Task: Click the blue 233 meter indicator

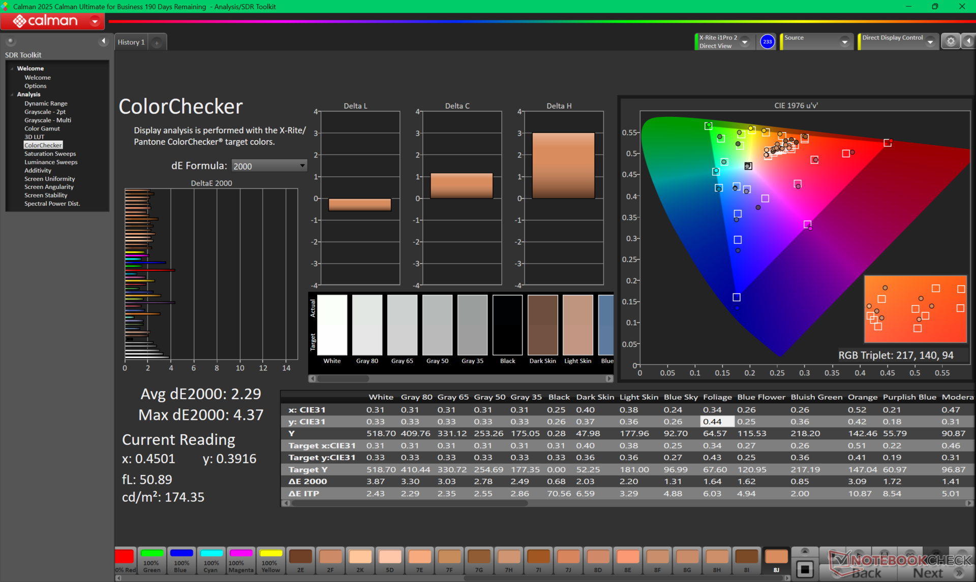Action: pos(767,42)
